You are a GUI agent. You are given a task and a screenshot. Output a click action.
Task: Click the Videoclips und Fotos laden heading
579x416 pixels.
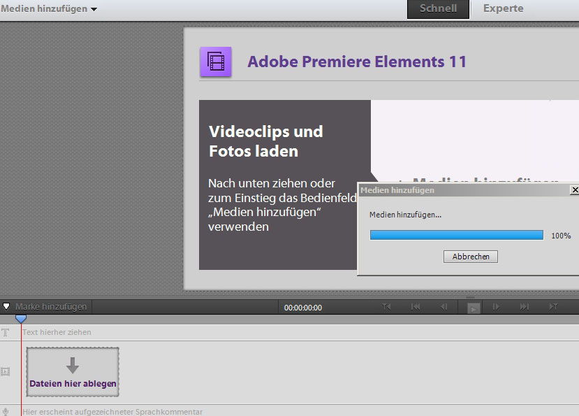pyautogui.click(x=266, y=141)
